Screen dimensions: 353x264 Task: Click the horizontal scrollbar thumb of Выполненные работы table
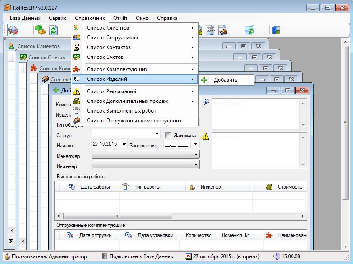point(118,216)
